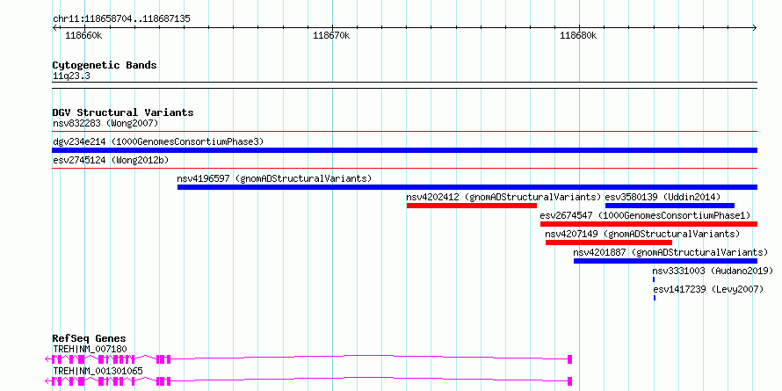The height and width of the screenshot is (391, 782).
Task: Select the blue esv3580139 variant bar
Action: coord(670,206)
